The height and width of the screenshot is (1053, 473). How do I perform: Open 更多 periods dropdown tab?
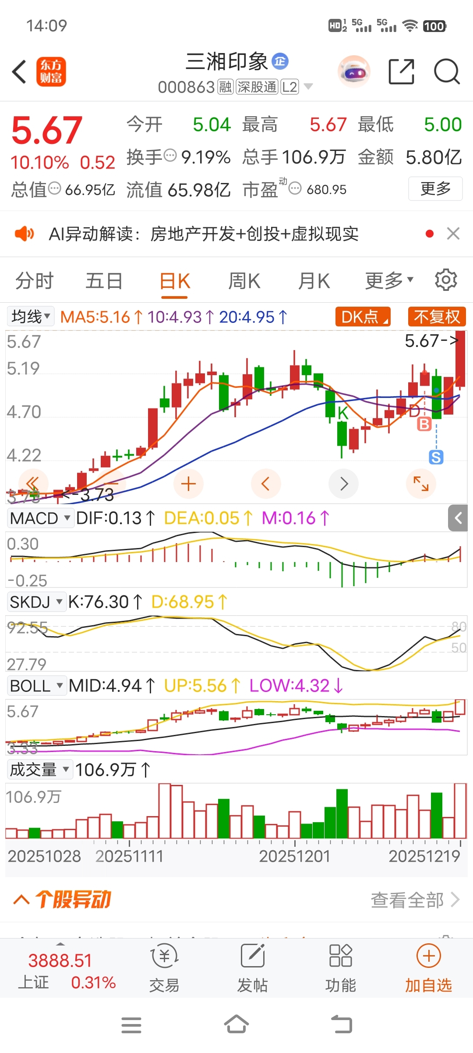(x=389, y=280)
